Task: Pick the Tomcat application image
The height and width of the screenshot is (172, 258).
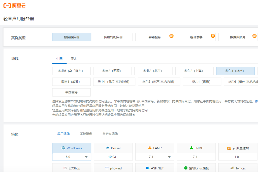Action: pos(238,168)
